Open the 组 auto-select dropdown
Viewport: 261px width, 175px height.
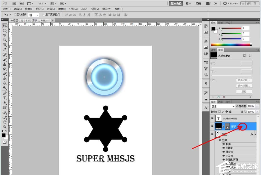point(34,15)
